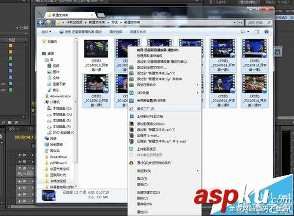The width and height of the screenshot is (294, 216).
Task: Click the Explorer back arrow button
Action: [x=41, y=23]
